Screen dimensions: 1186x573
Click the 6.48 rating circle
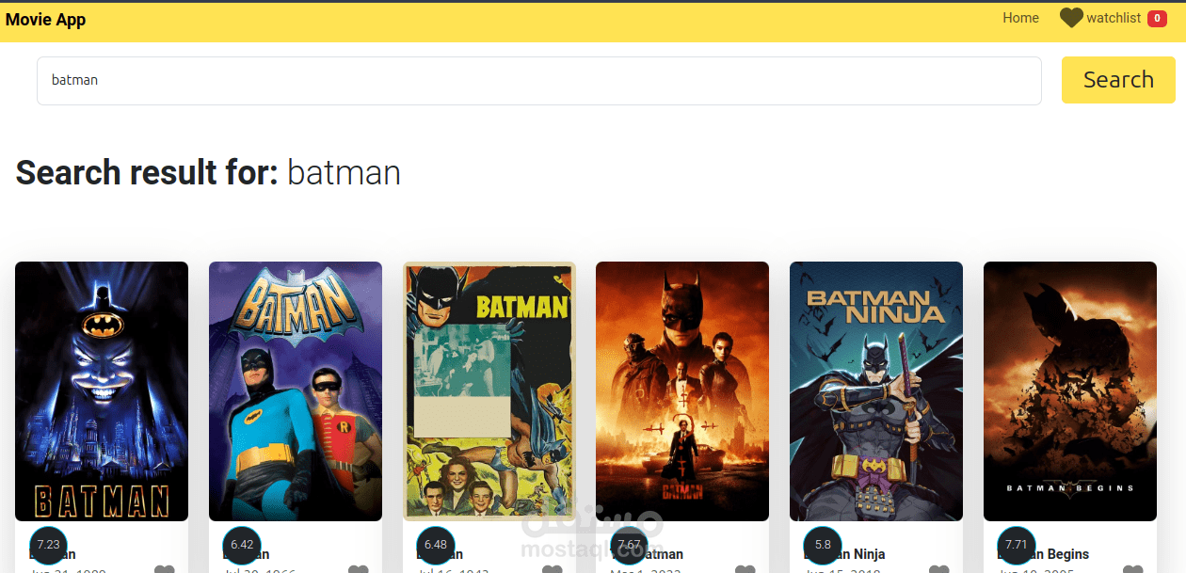tap(436, 545)
